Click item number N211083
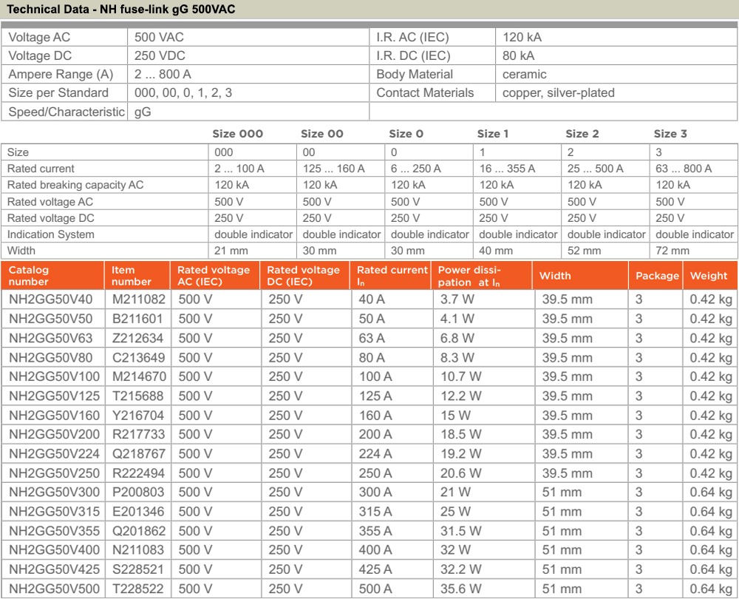739x599 pixels. [138, 550]
